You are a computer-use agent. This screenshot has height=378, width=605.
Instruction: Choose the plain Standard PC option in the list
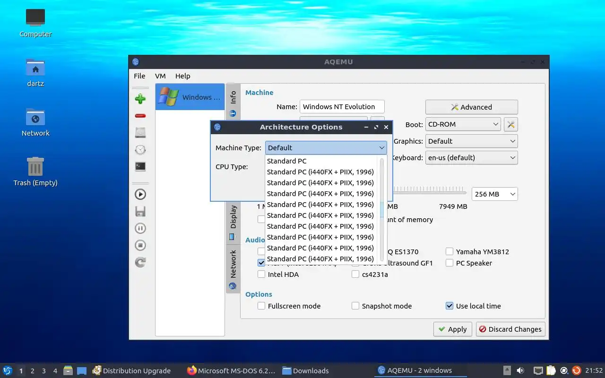click(x=322, y=161)
